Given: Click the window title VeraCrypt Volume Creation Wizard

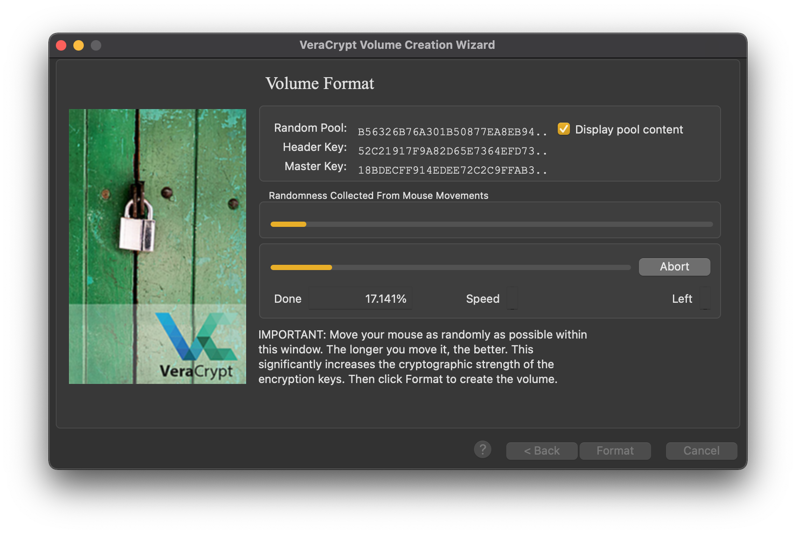Looking at the screenshot, I should pyautogui.click(x=397, y=45).
